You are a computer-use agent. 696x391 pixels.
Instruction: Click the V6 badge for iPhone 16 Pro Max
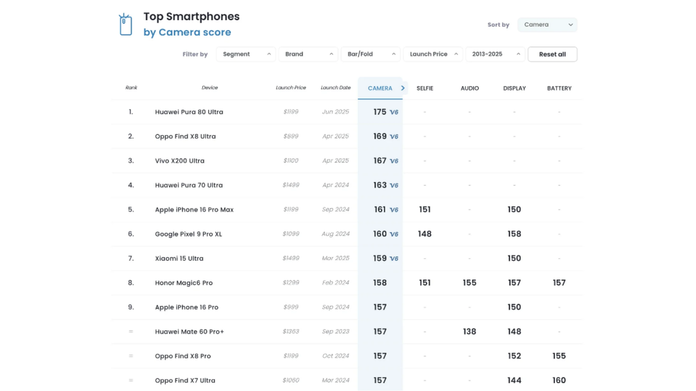point(394,210)
